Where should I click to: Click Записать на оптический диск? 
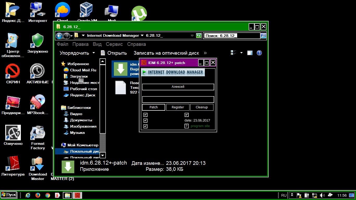(x=166, y=53)
